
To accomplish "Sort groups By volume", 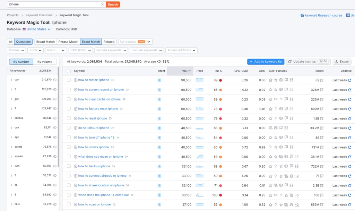I will 45,62.
